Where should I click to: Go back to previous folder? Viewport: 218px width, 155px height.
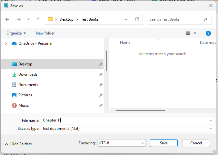point(7,19)
